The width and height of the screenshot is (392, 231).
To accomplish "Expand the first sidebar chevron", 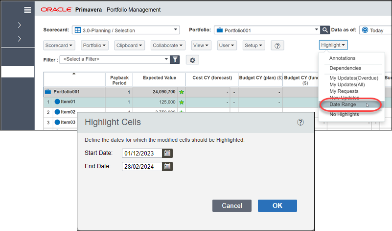I will 19,25.
